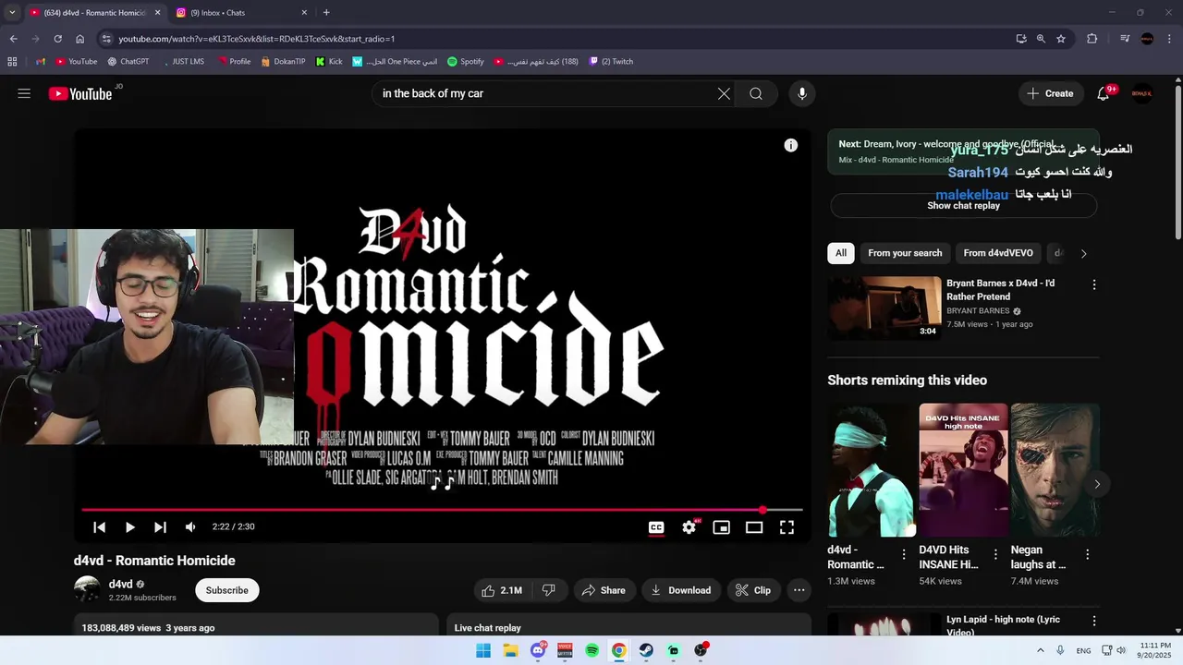Download the video
The width and height of the screenshot is (1183, 665).
click(681, 590)
